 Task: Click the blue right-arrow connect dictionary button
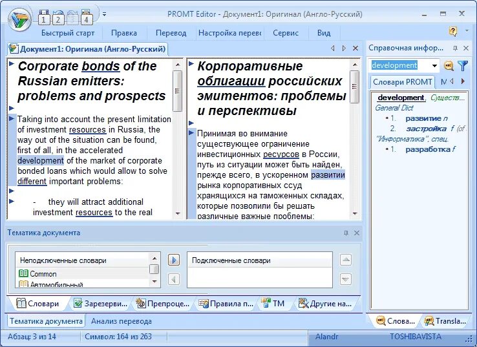(174, 260)
